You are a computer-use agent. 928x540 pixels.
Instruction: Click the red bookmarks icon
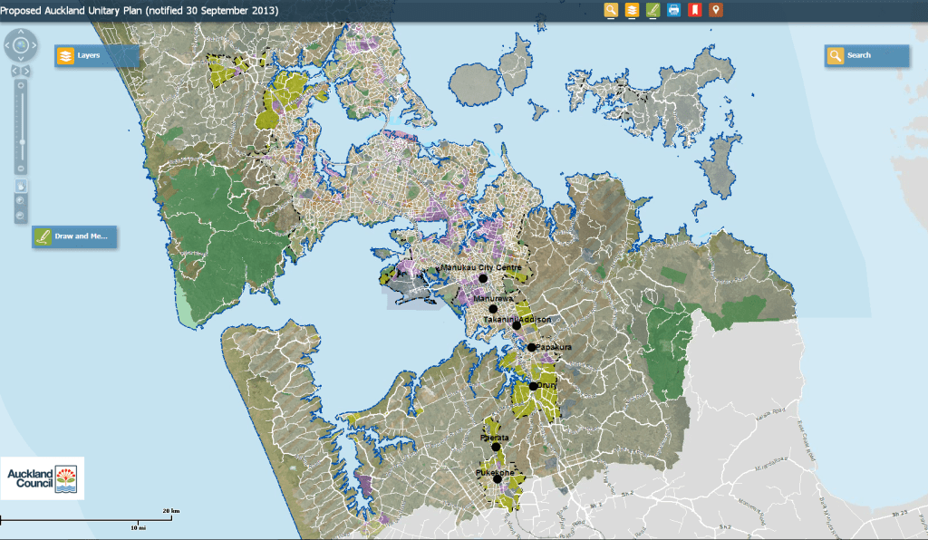[694, 10]
